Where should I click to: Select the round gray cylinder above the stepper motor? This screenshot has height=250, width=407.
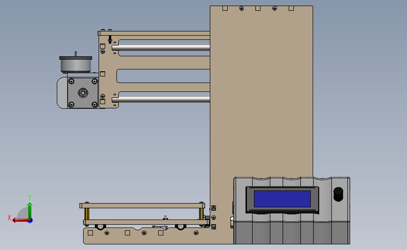click(76, 64)
